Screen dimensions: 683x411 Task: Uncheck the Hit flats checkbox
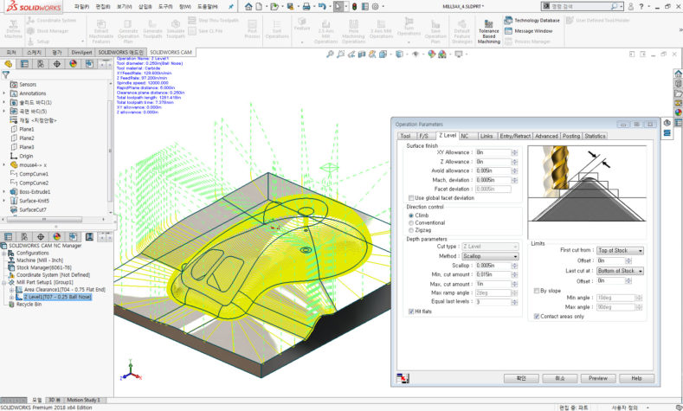[x=411, y=311]
